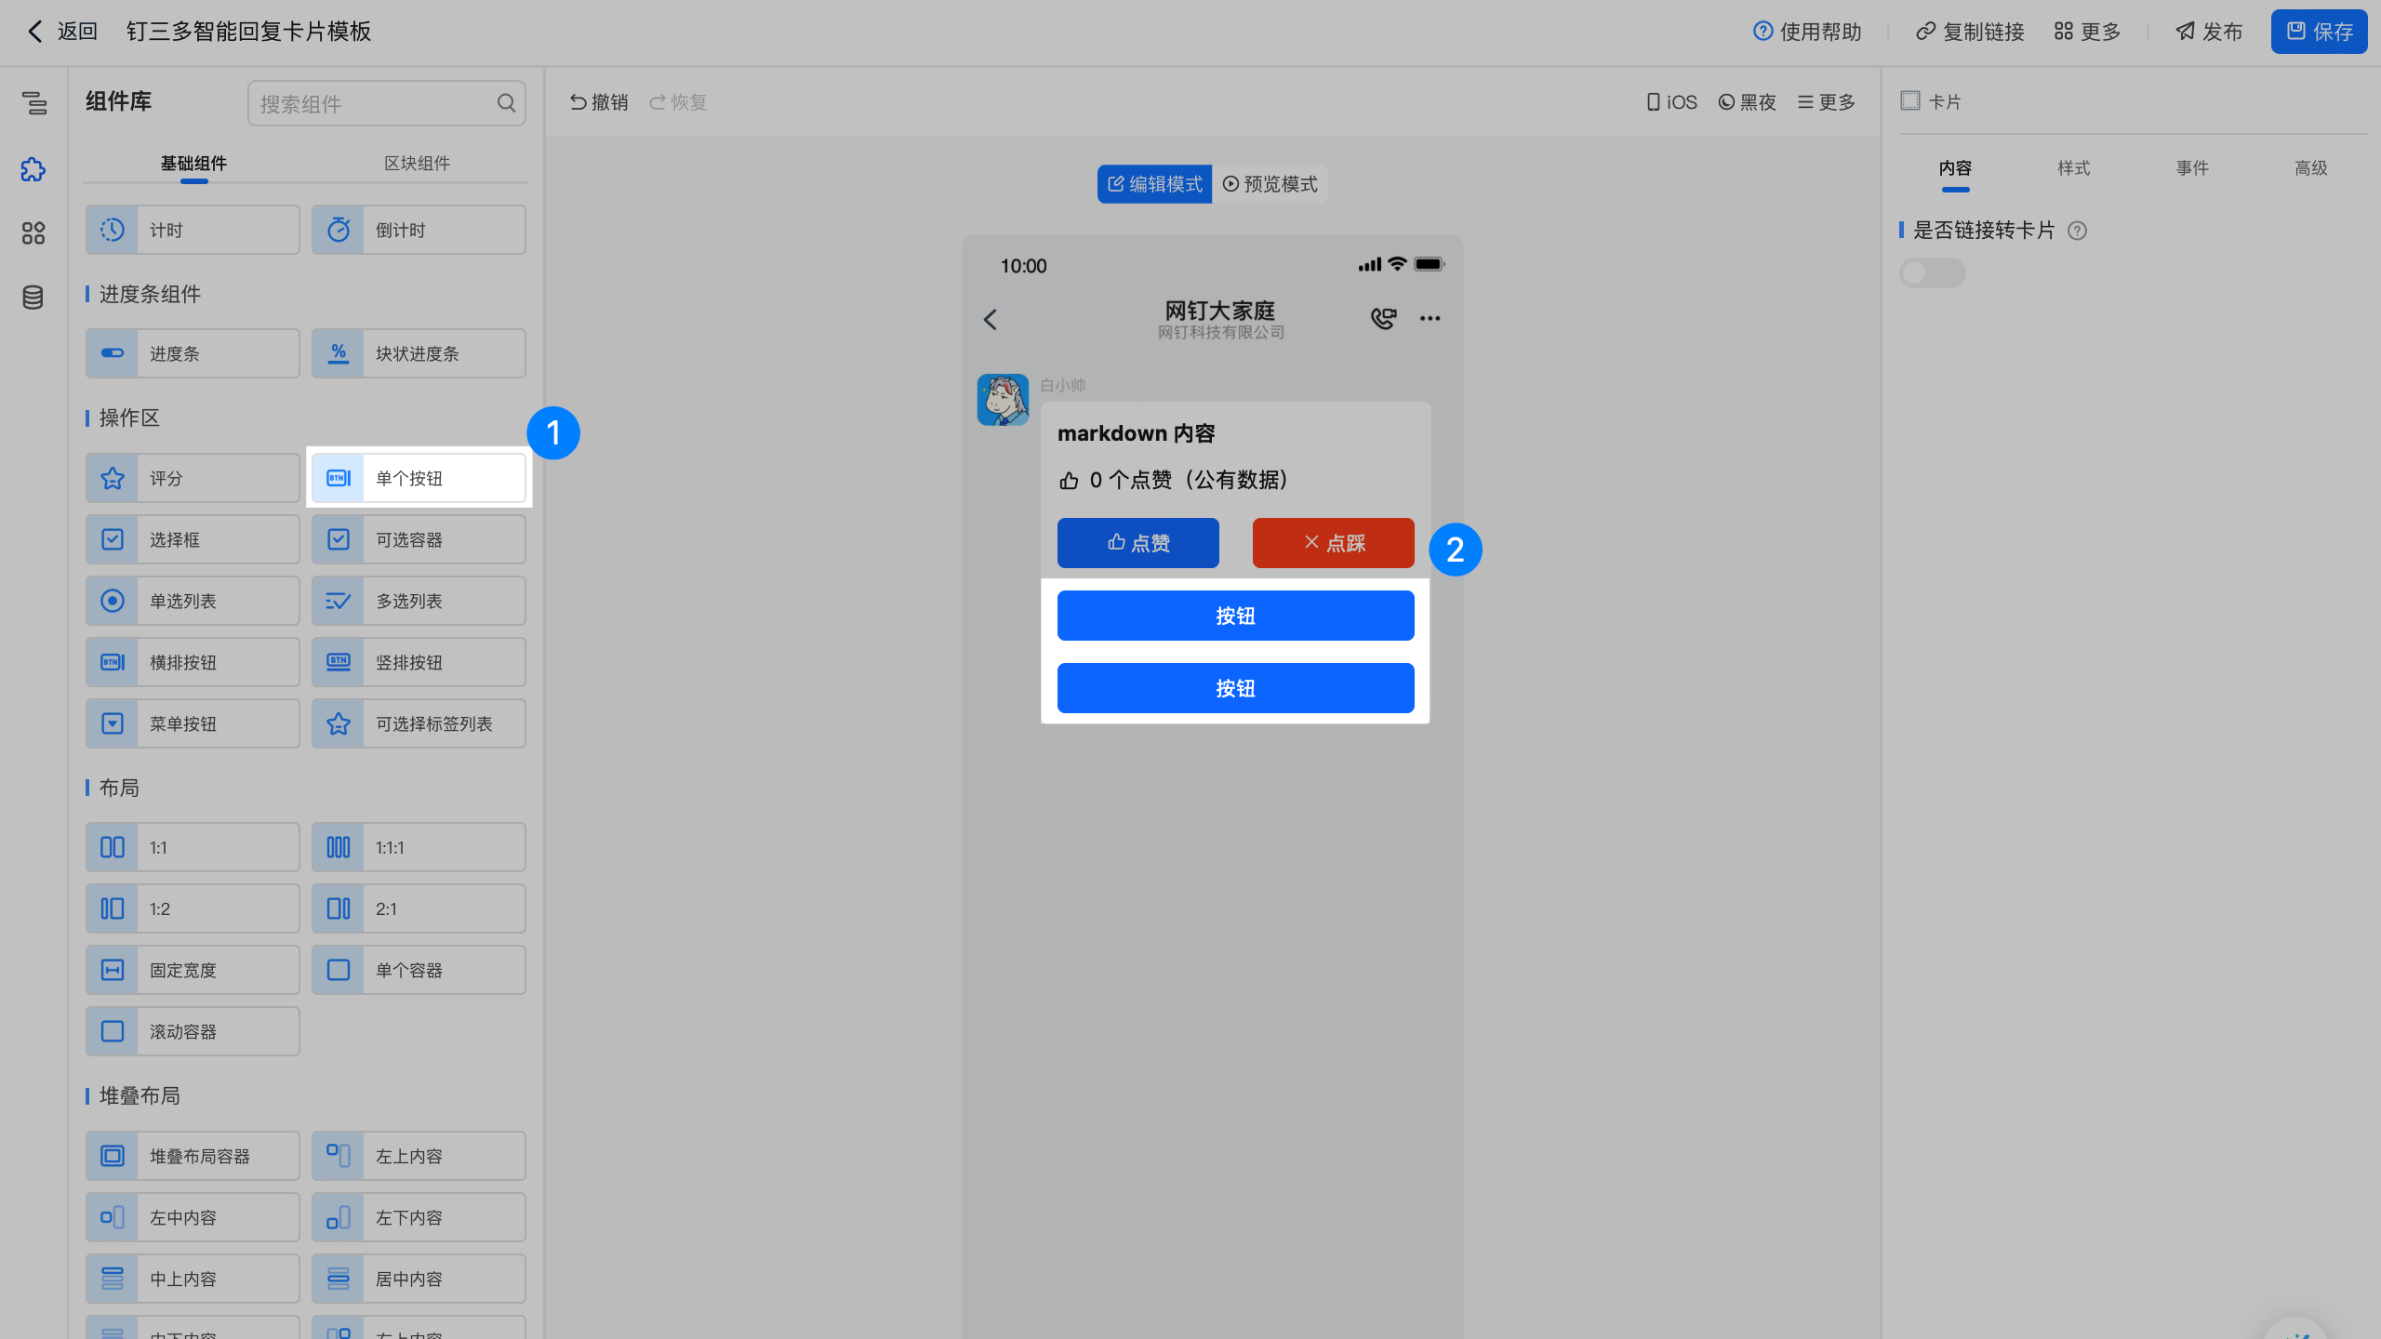This screenshot has width=2381, height=1339.
Task: Click the 发布 publish button
Action: point(2209,32)
